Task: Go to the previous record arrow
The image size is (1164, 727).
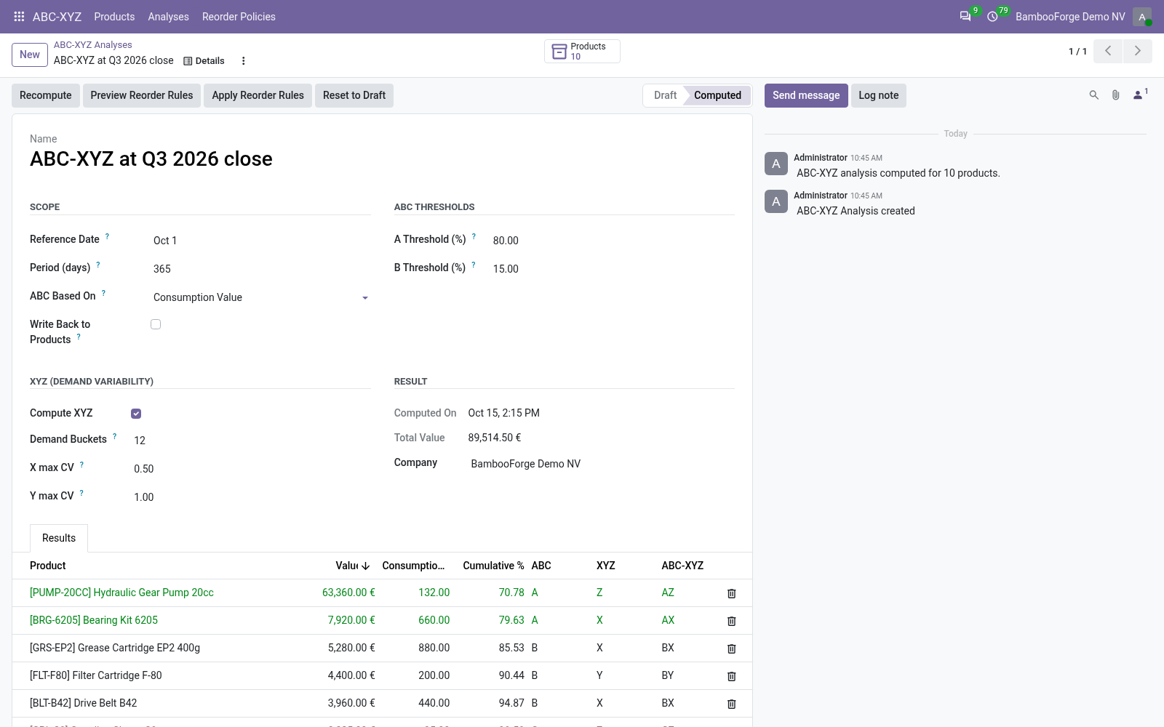Action: 1108,51
